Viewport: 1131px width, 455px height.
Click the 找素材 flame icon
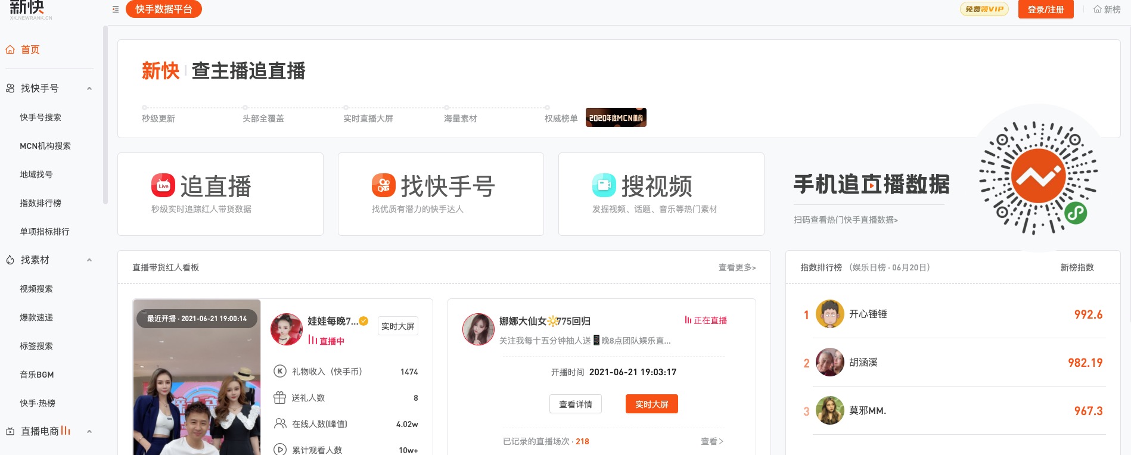coord(10,260)
